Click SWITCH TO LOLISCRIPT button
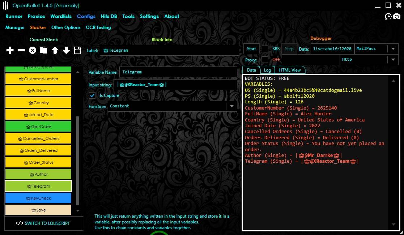The image size is (404, 235). 43,223
